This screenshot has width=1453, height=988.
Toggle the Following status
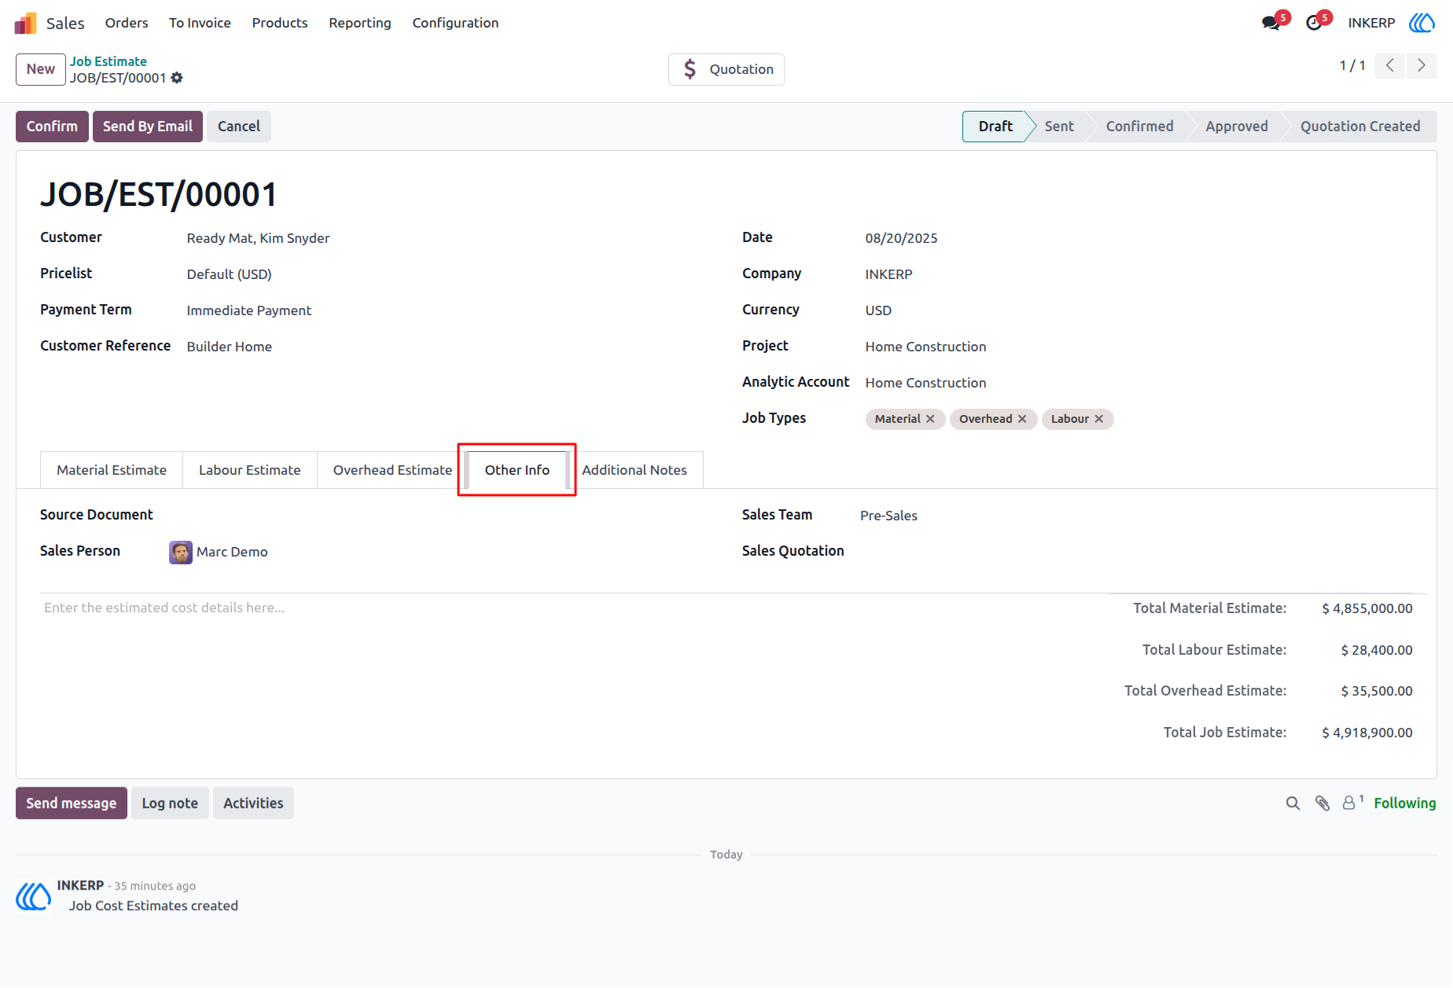(x=1405, y=803)
